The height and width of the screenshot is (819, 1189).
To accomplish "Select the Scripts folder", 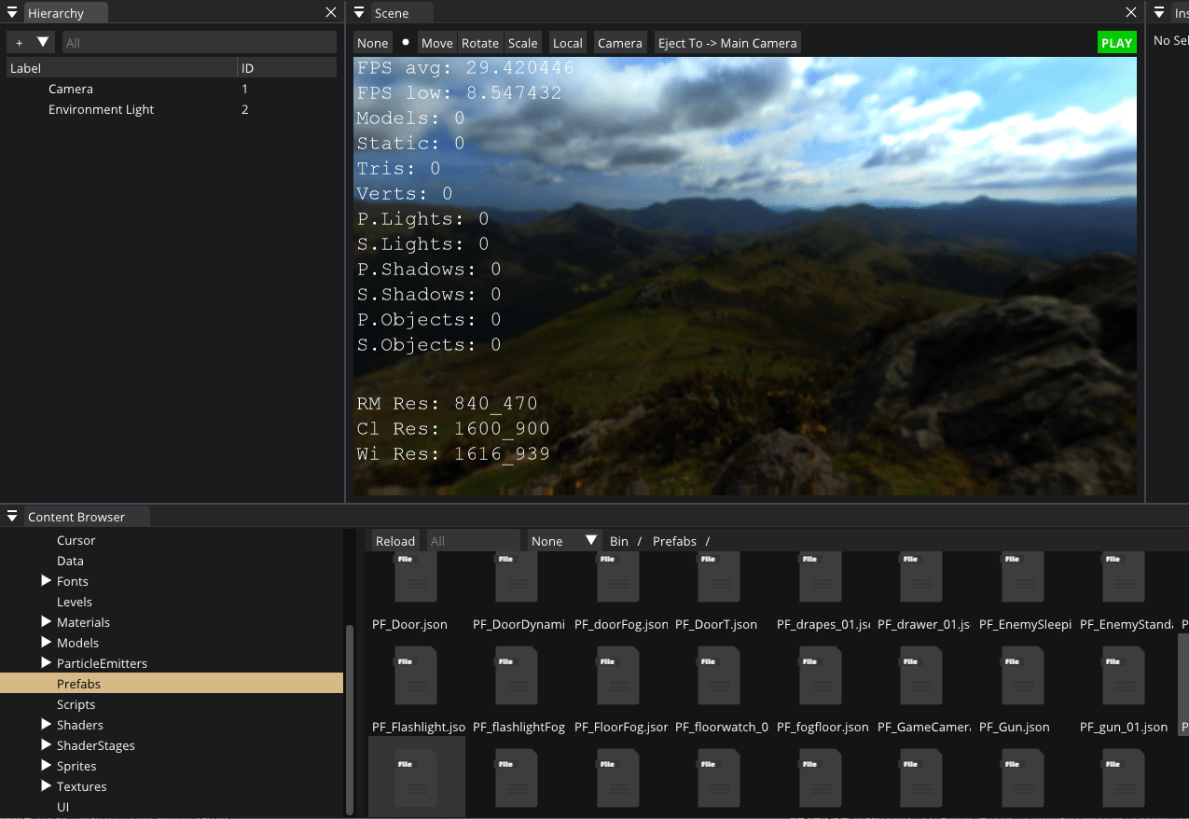I will 76,704.
